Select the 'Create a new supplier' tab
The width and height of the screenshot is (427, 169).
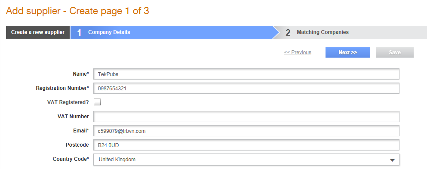click(38, 32)
